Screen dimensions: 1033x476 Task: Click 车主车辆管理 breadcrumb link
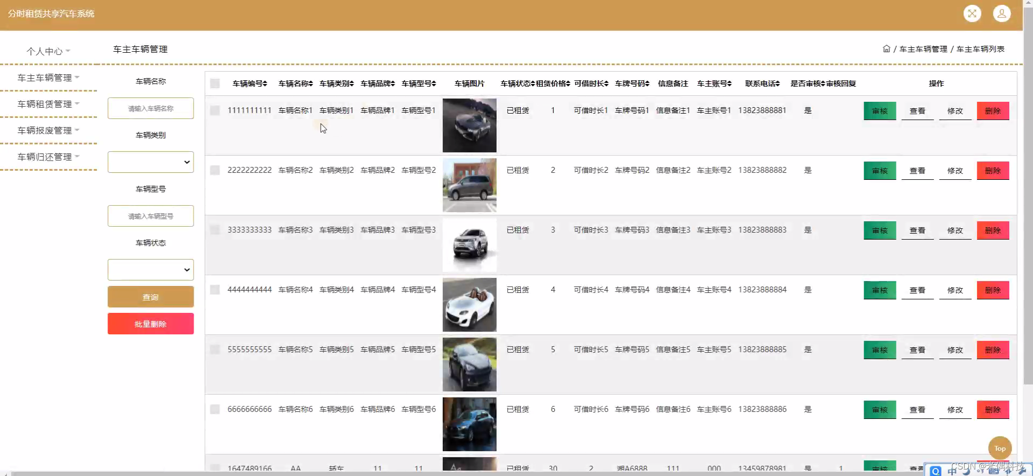923,49
